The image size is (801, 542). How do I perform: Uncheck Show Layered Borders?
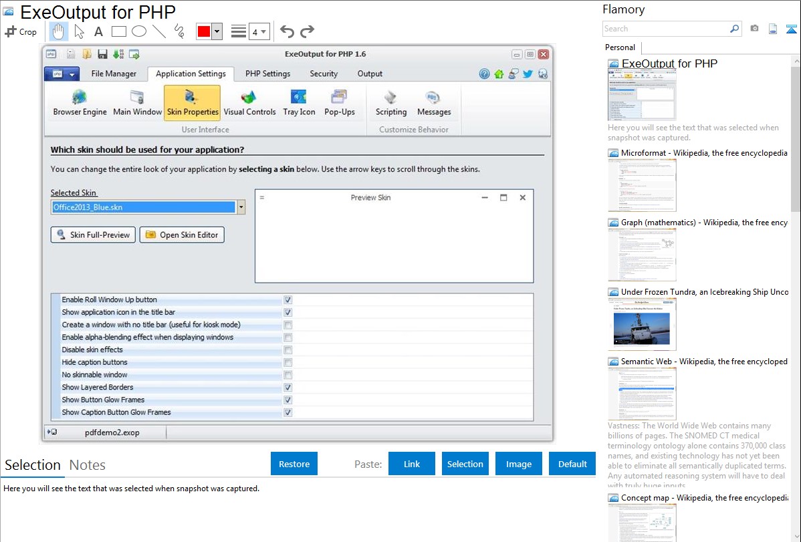pyautogui.click(x=288, y=387)
